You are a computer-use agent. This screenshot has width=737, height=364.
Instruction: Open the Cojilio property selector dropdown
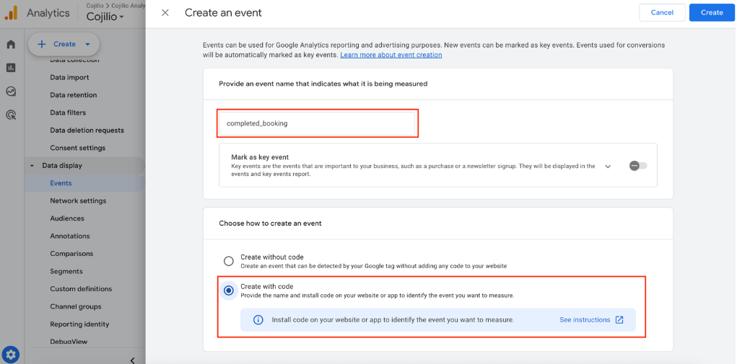tap(105, 17)
